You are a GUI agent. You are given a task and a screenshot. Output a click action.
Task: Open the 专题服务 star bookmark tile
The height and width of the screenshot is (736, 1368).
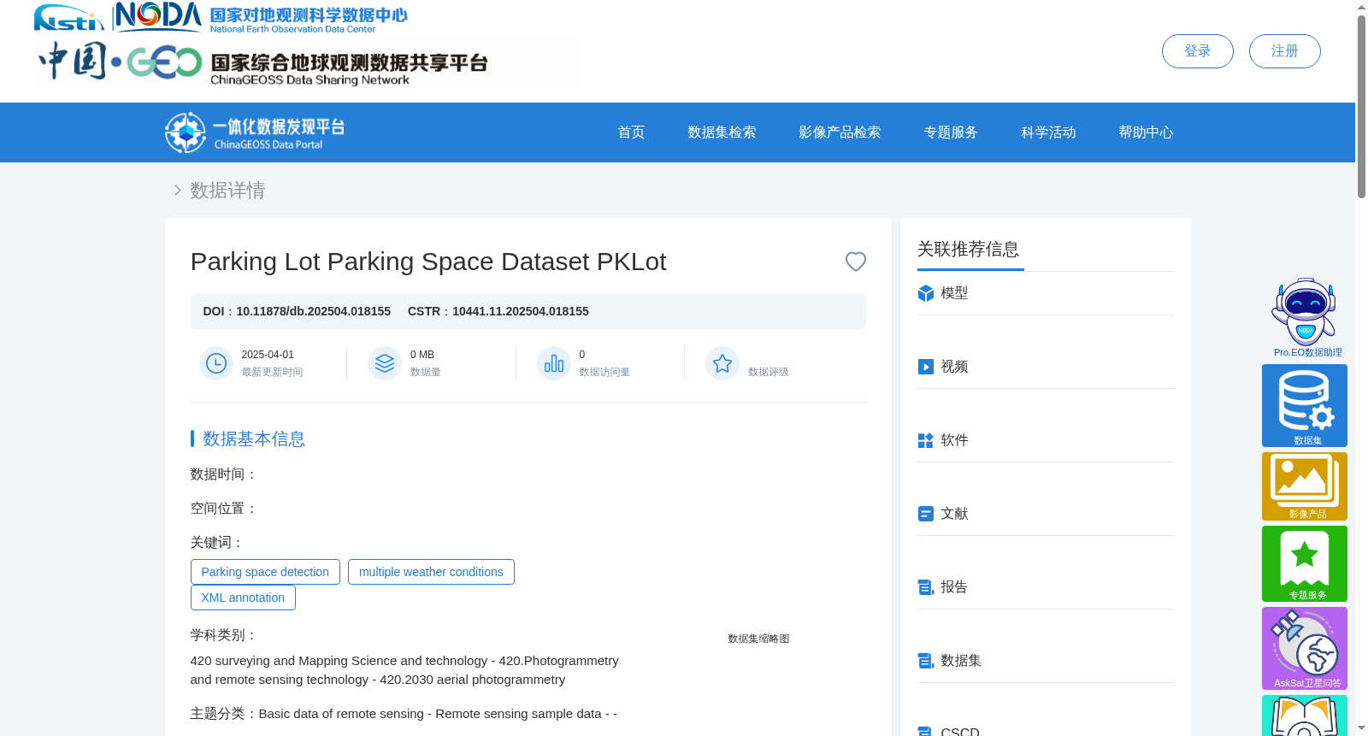(1305, 563)
